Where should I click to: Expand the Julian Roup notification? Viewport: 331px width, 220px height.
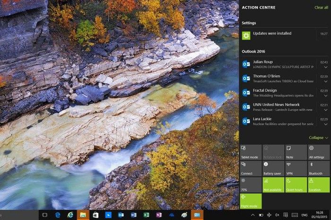click(326, 67)
